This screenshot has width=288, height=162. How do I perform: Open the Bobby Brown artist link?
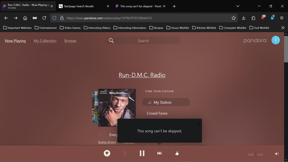pos(107,142)
